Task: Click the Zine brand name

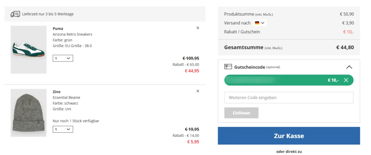Action: tap(57, 92)
